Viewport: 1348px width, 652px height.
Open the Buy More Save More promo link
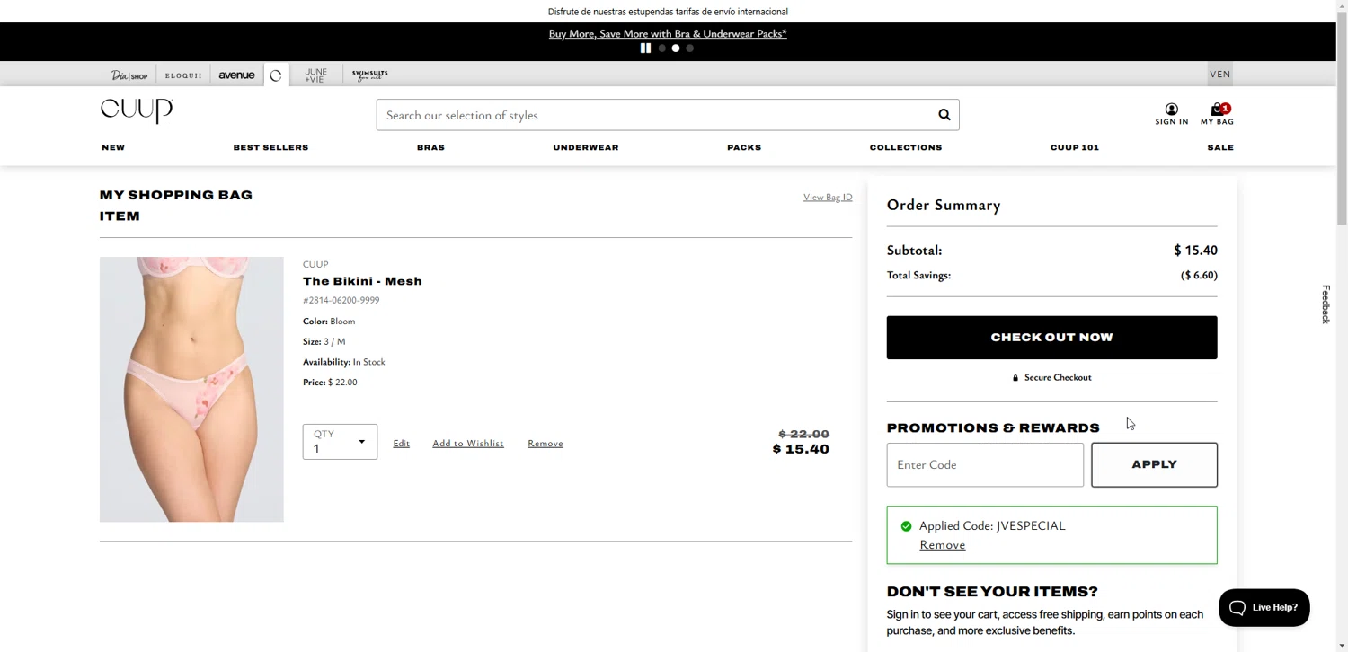click(668, 34)
